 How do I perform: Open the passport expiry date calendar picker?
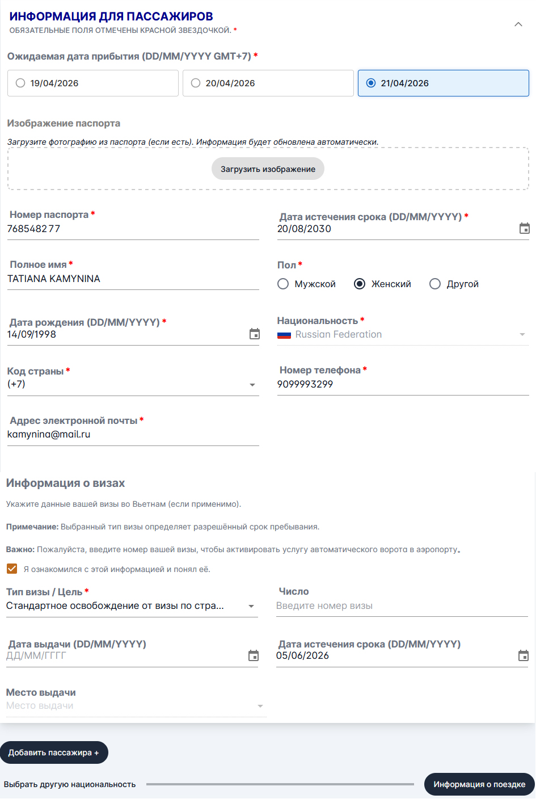pyautogui.click(x=524, y=228)
